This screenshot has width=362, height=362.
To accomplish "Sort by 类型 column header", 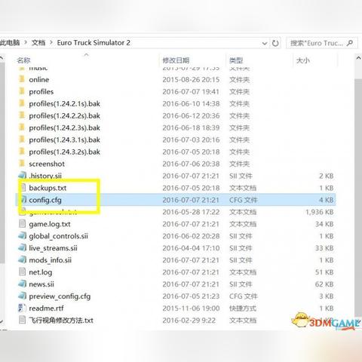I will tap(236, 60).
